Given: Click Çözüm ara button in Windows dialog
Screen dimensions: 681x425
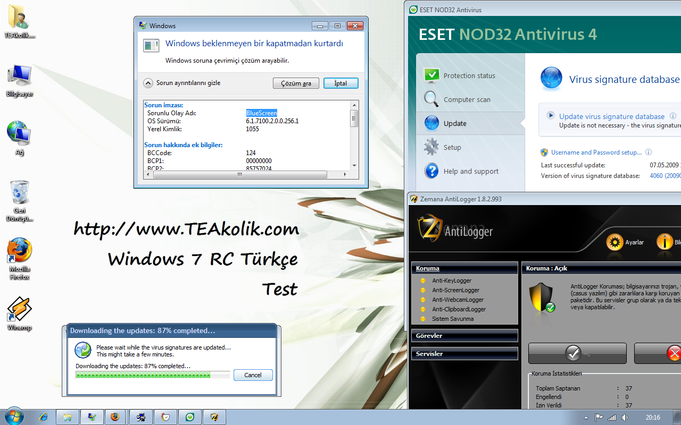Looking at the screenshot, I should 296,83.
